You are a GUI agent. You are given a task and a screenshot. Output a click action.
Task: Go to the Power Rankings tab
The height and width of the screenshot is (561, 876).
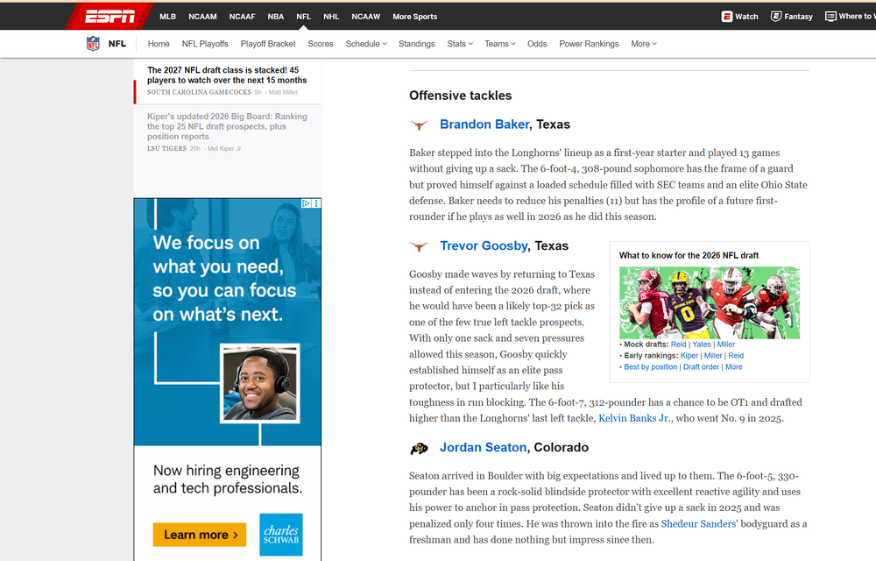(589, 44)
